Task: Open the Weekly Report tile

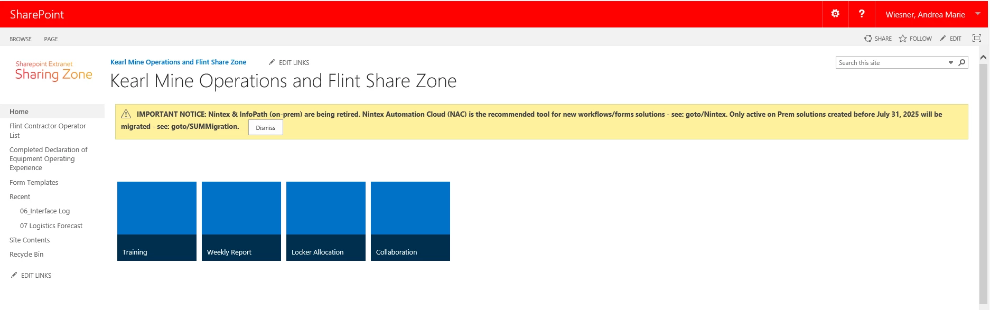Action: pos(241,221)
